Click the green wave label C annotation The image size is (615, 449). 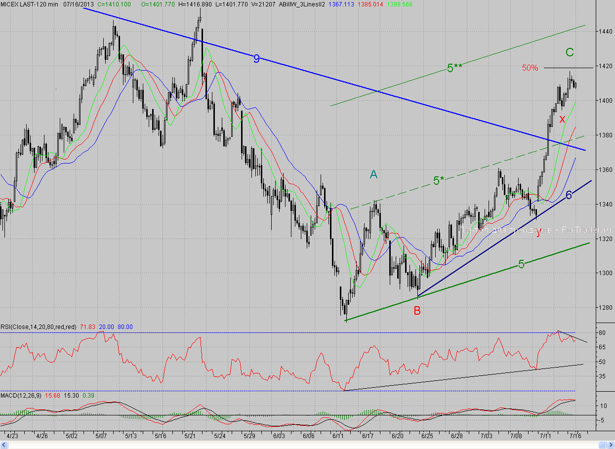coord(570,52)
